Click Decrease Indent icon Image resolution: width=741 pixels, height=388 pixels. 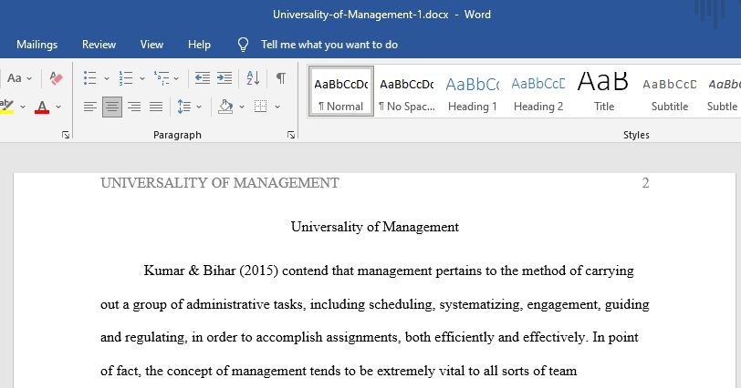tap(203, 77)
